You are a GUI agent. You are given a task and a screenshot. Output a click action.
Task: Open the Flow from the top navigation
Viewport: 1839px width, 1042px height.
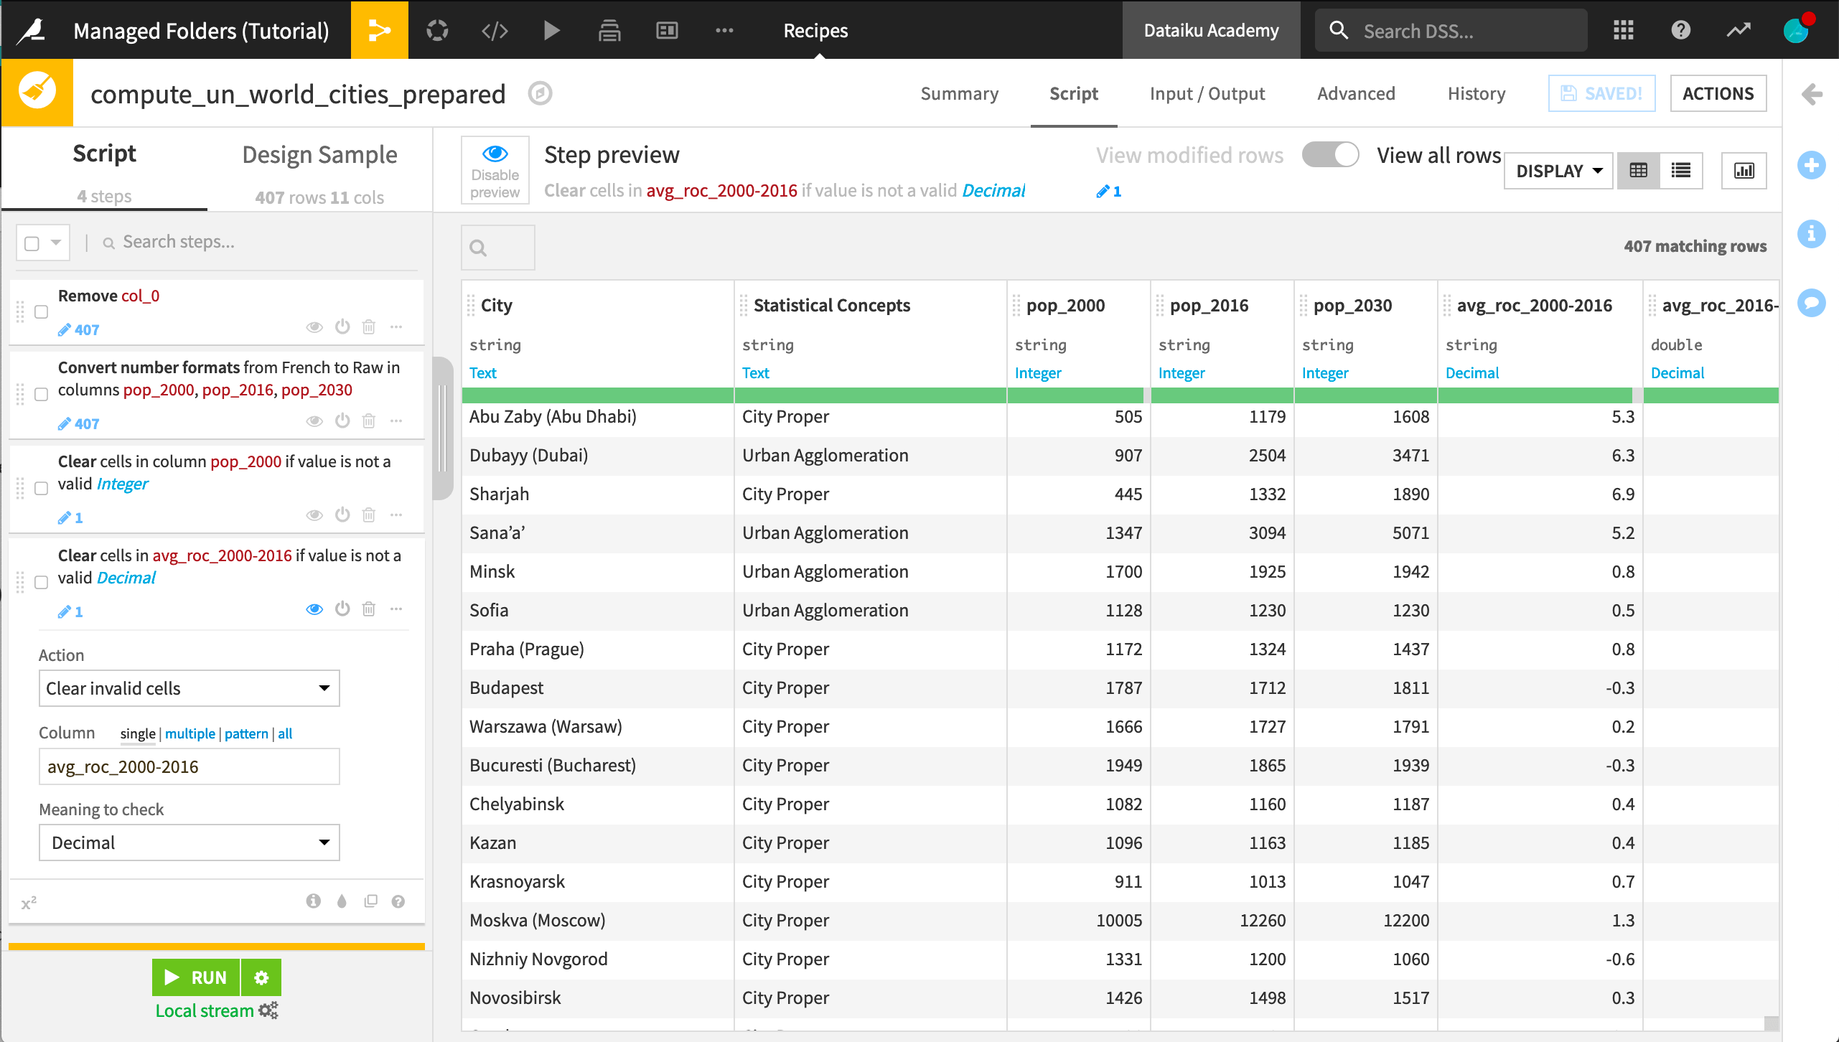380,29
